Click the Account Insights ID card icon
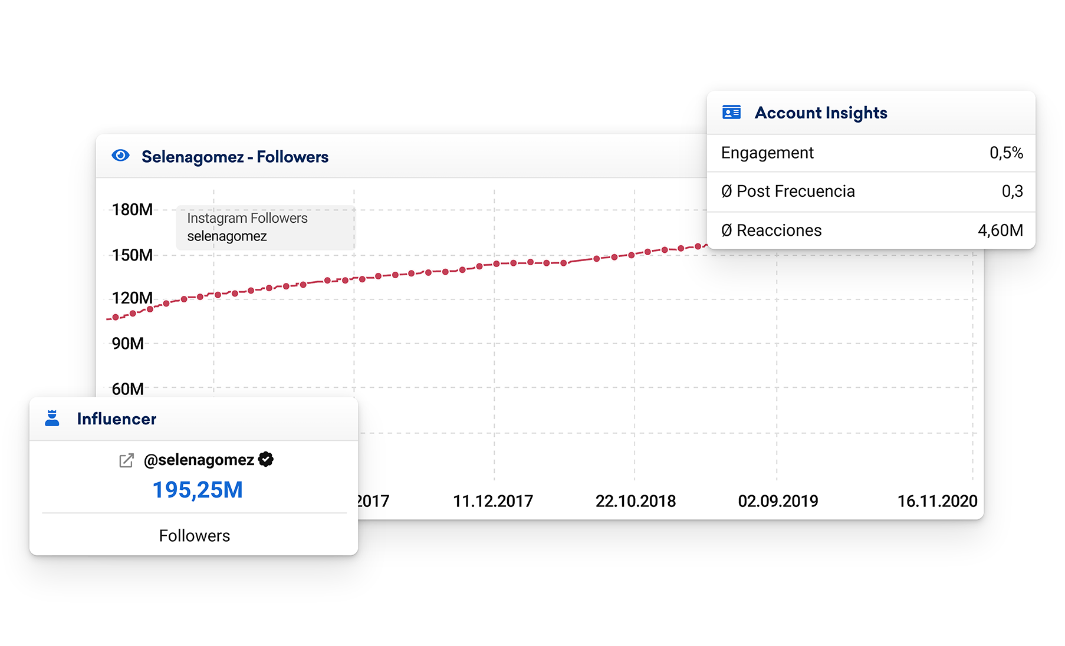 pos(731,112)
